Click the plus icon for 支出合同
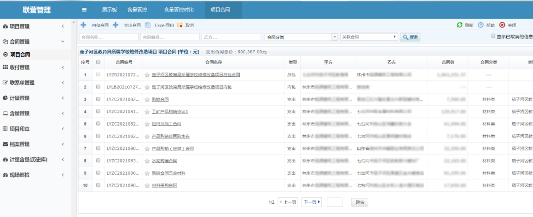The height and width of the screenshot is (217, 533). pyautogui.click(x=115, y=25)
